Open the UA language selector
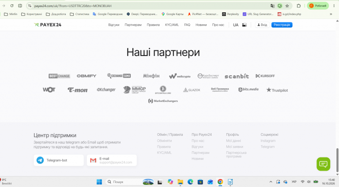This screenshot has width=339, height=187. point(236,25)
